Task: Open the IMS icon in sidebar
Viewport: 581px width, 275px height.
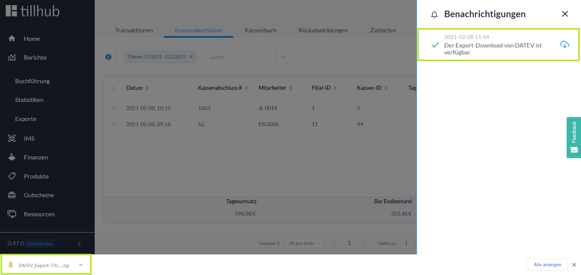Action: pos(12,138)
